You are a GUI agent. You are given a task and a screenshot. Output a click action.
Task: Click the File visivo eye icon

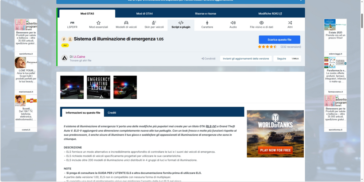coord(261,23)
